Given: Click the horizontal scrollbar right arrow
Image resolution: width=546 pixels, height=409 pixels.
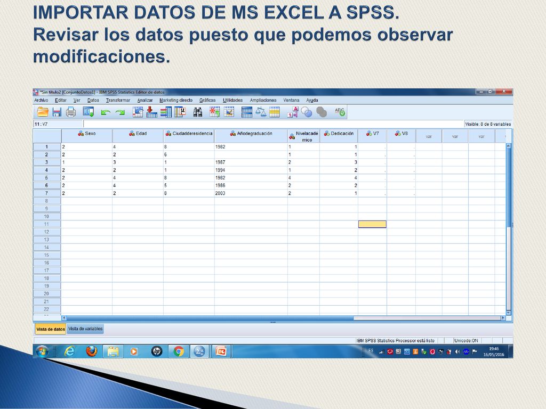Looking at the screenshot, I should point(503,318).
